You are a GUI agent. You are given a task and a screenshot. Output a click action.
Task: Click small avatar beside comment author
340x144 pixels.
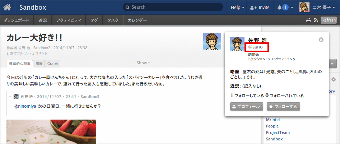(x=16, y=97)
